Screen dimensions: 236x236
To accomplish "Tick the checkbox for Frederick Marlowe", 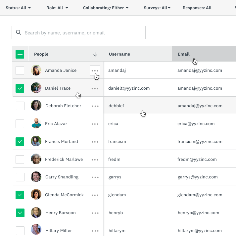I will [x=20, y=160].
